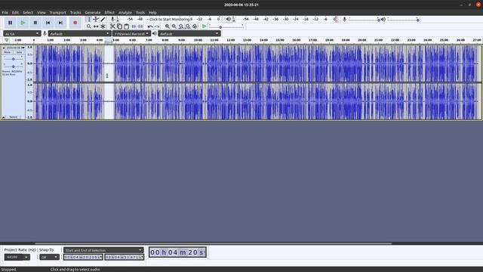Toggle the timeline pinned play head
The image size is (483, 272).
point(7,40)
